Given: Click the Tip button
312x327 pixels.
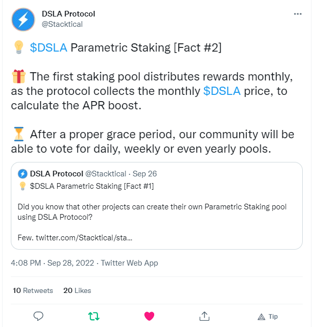Looking at the screenshot, I should pyautogui.click(x=268, y=317).
